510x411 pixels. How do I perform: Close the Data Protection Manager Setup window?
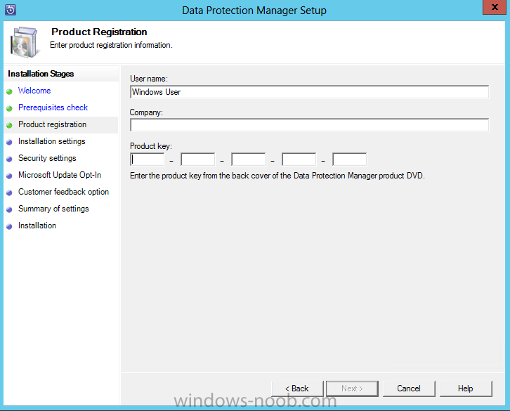(x=495, y=7)
